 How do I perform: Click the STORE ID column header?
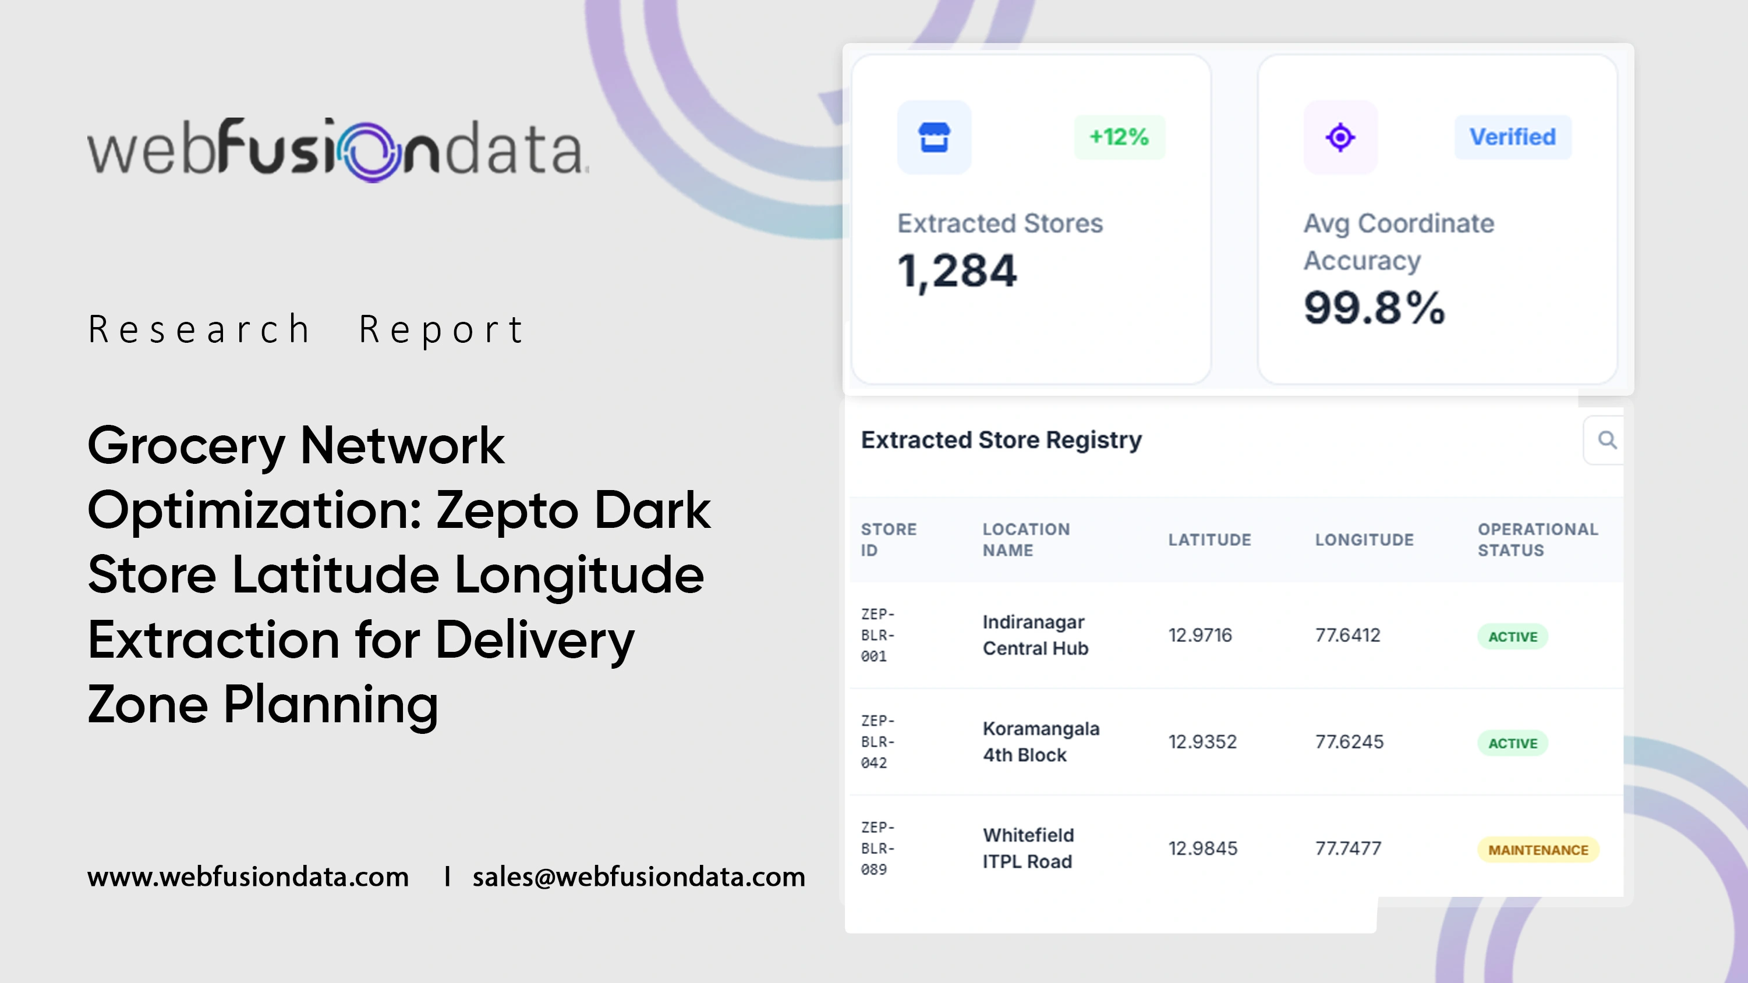[x=888, y=540]
